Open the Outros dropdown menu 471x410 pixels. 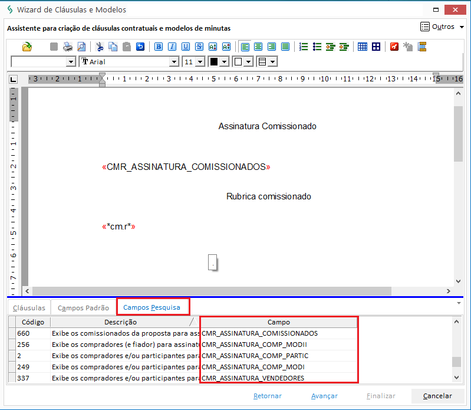442,27
